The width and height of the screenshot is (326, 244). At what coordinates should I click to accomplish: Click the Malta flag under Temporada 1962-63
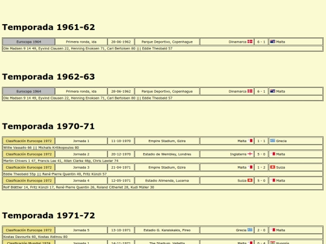tap(272, 91)
